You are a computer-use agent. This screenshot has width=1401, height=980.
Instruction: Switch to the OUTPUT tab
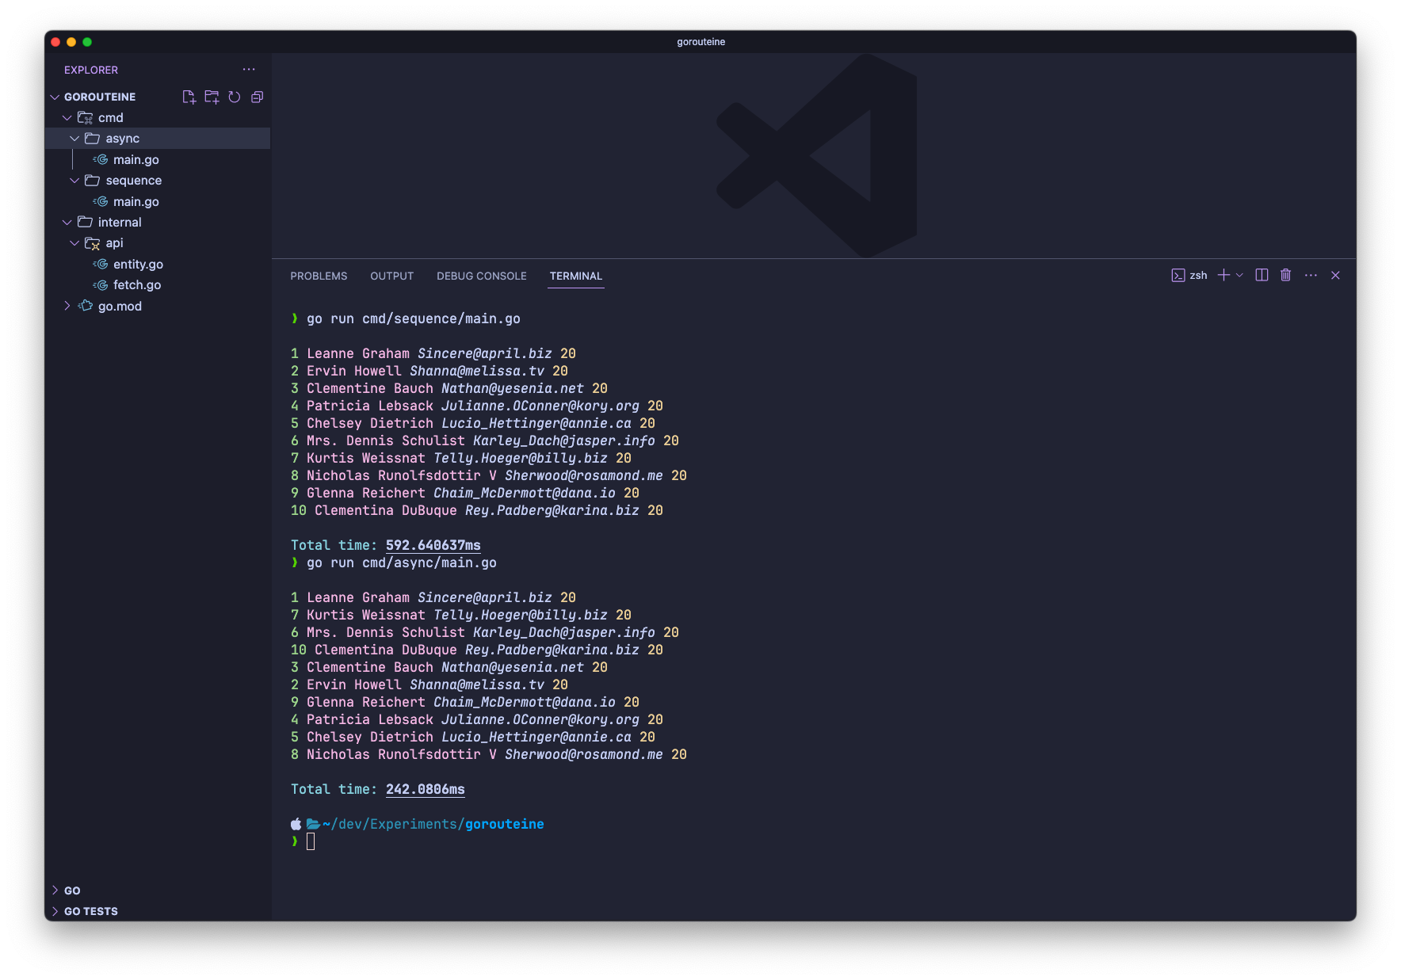pyautogui.click(x=391, y=276)
